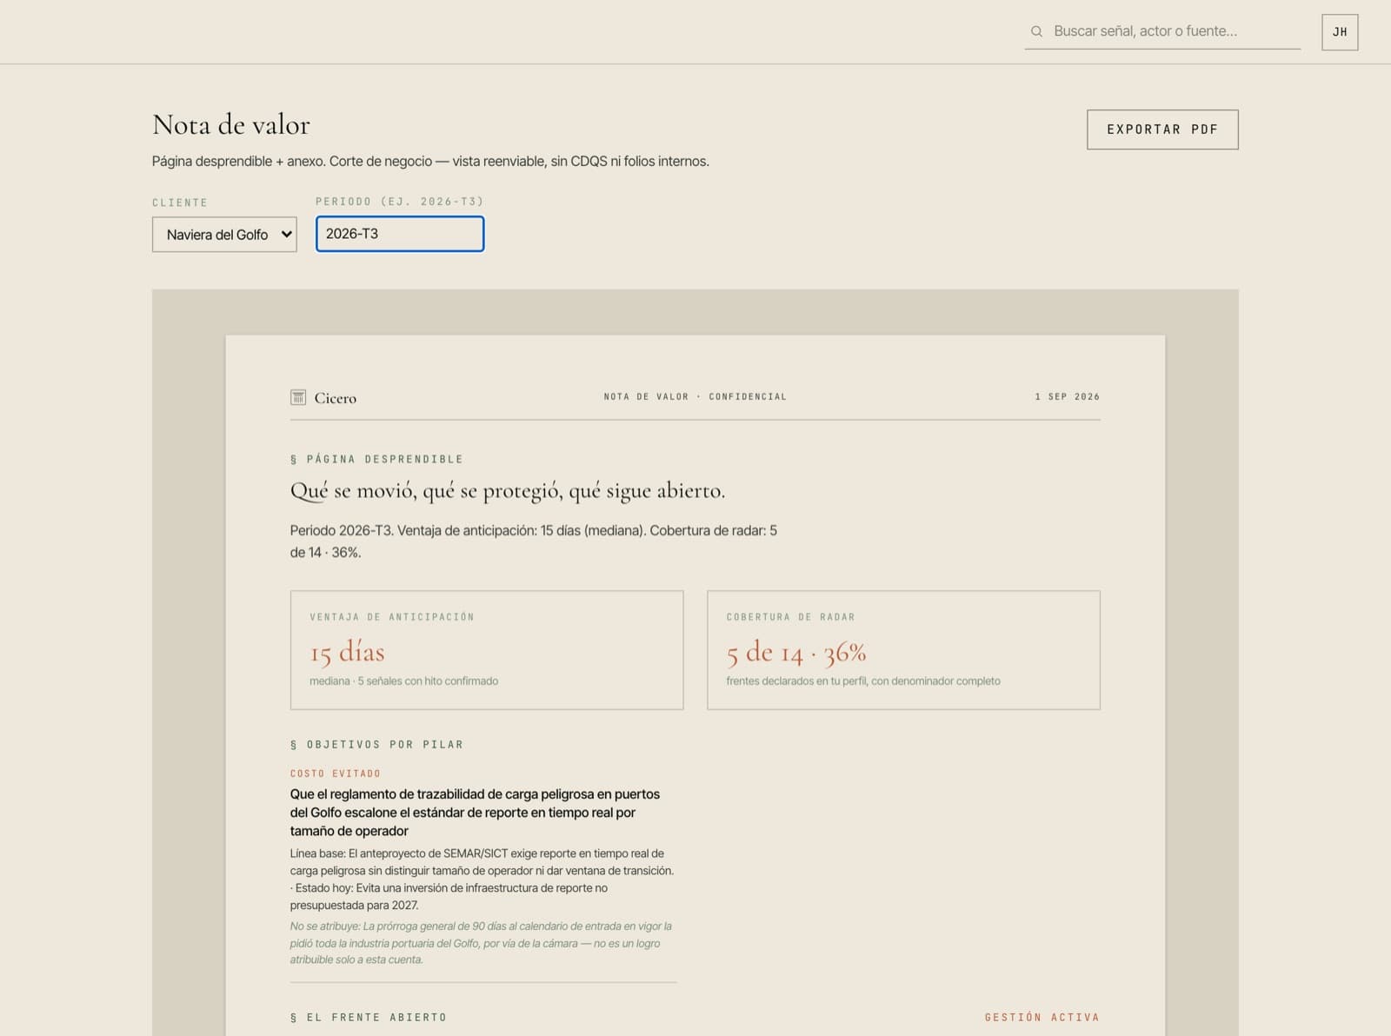Viewport: 1391px width, 1036px height.
Task: Focus the Buscar señal search box
Action: pos(1163,31)
